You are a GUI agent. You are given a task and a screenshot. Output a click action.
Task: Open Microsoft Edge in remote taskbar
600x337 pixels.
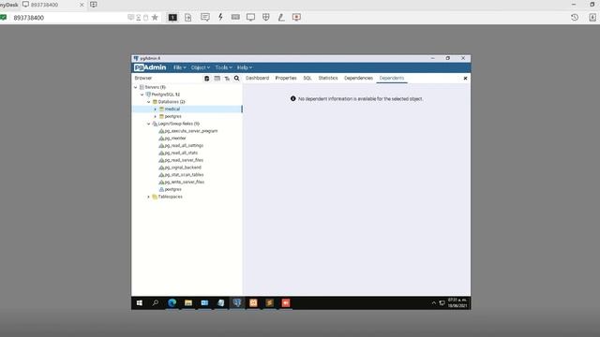pos(172,303)
